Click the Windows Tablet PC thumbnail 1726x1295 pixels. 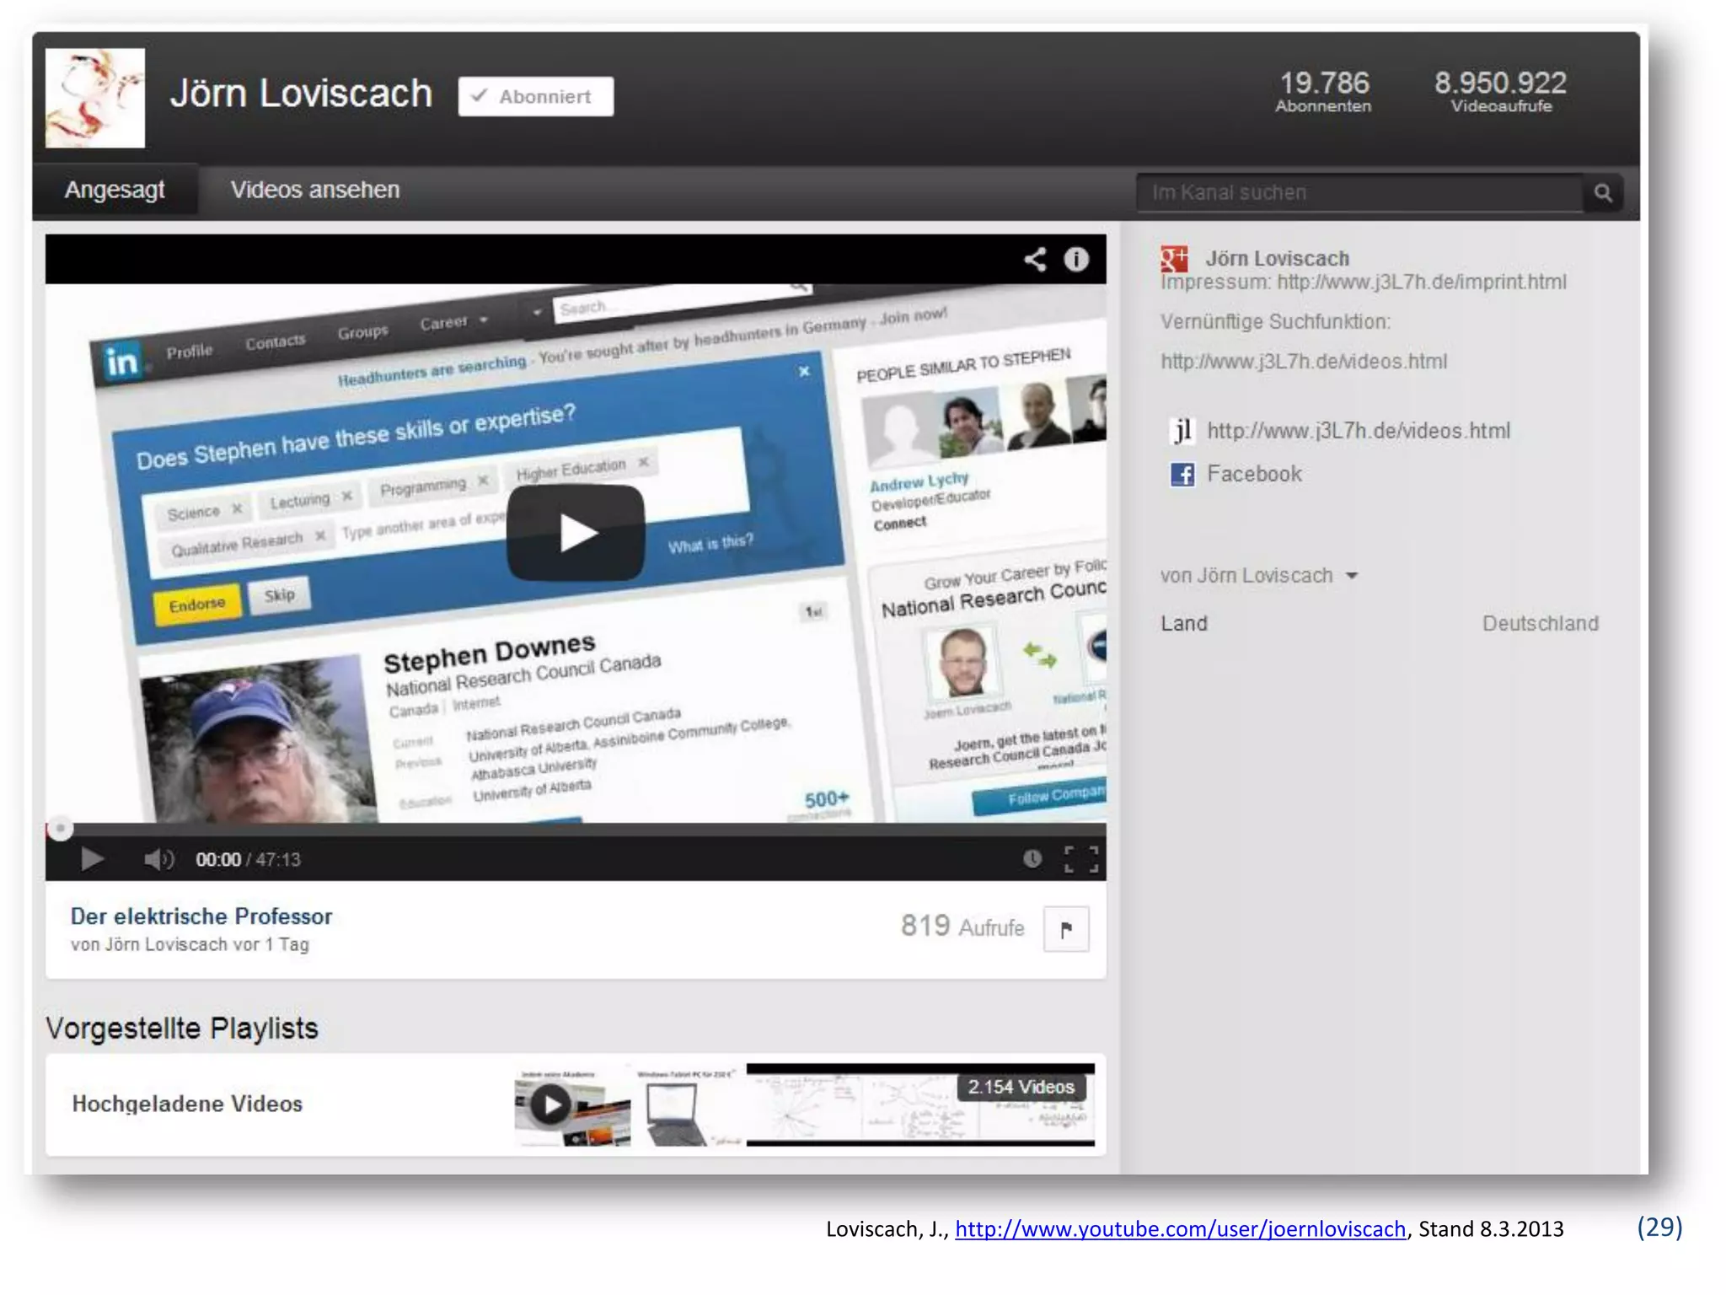point(688,1105)
